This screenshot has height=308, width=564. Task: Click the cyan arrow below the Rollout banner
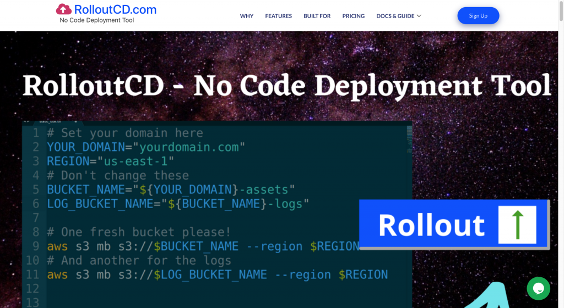(x=490, y=296)
